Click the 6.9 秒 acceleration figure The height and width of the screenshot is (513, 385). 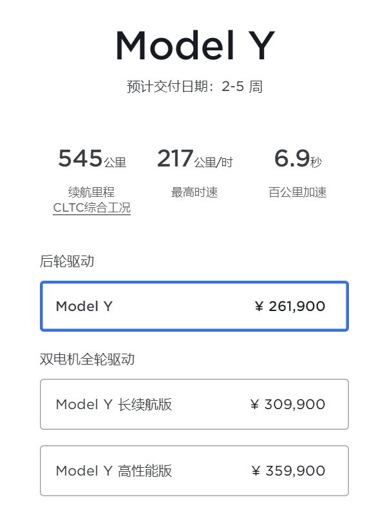click(x=298, y=159)
